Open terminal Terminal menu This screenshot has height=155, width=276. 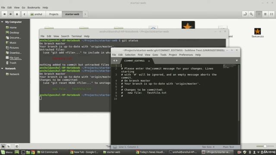pos(76,36)
